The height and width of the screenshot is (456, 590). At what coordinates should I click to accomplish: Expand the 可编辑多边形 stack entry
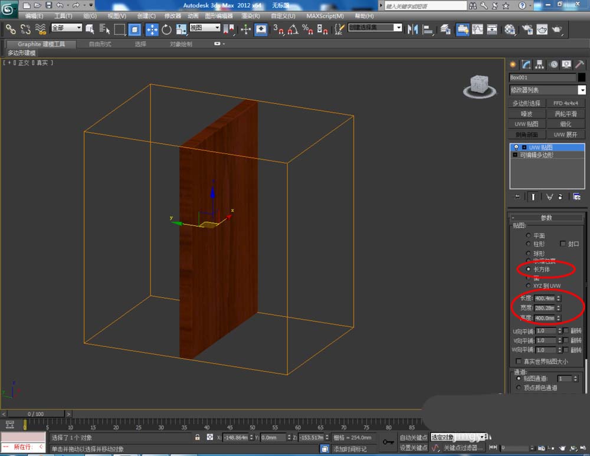coord(515,155)
